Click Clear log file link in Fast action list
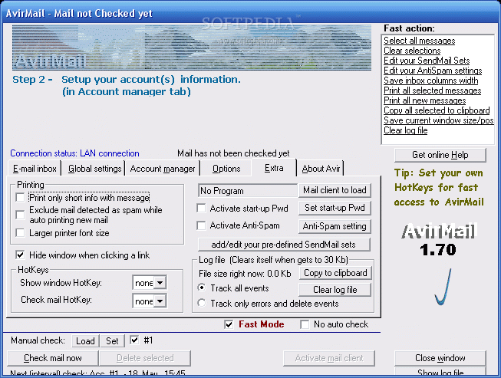 pos(405,130)
